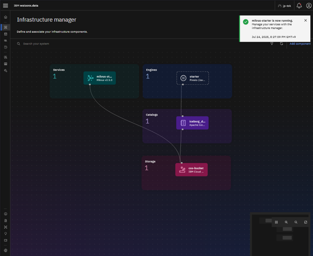313x256 pixels.
Task: Open the SQL query workspace icon
Action: [x=6, y=41]
